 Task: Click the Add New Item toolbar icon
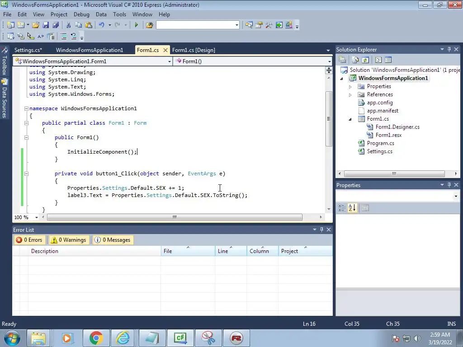click(x=21, y=25)
